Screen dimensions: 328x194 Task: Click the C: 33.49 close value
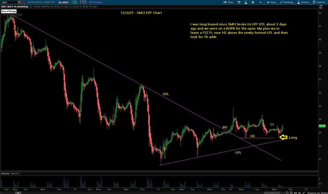84,7
